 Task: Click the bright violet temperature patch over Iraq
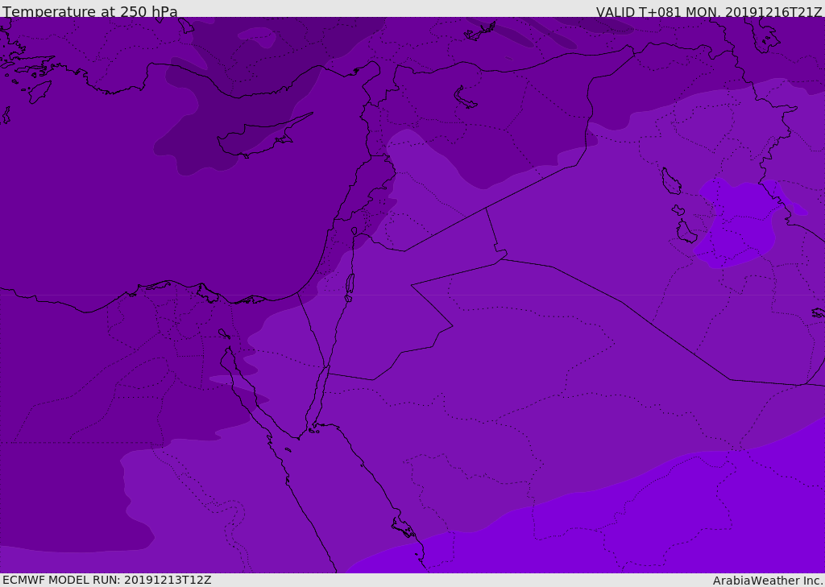[742, 222]
